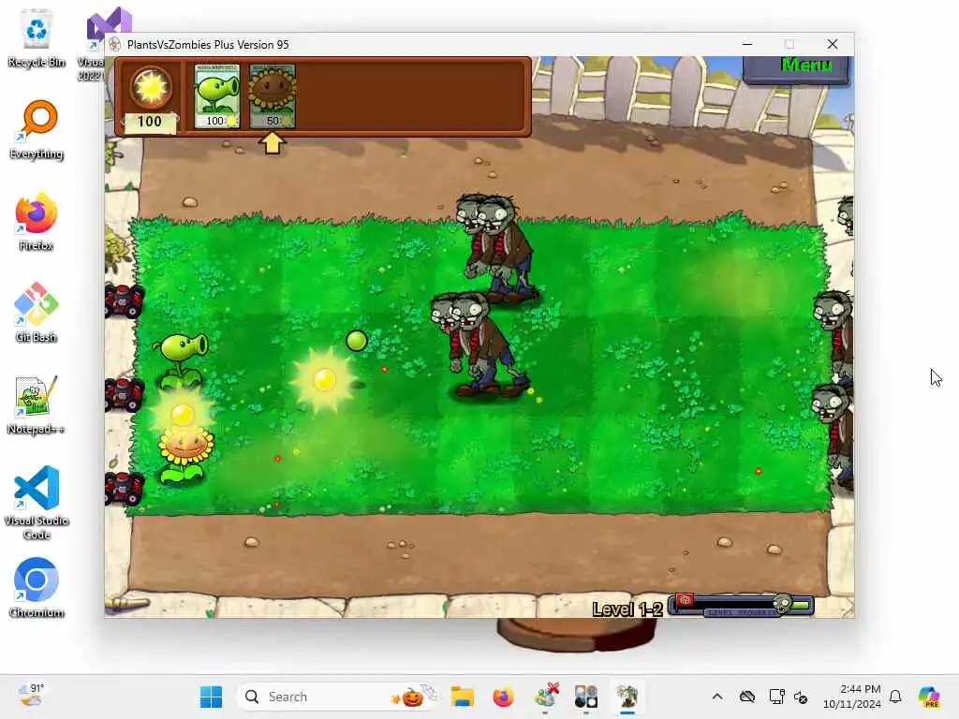This screenshot has height=719, width=959.
Task: Open Chromium desktop shortcut
Action: click(x=37, y=588)
